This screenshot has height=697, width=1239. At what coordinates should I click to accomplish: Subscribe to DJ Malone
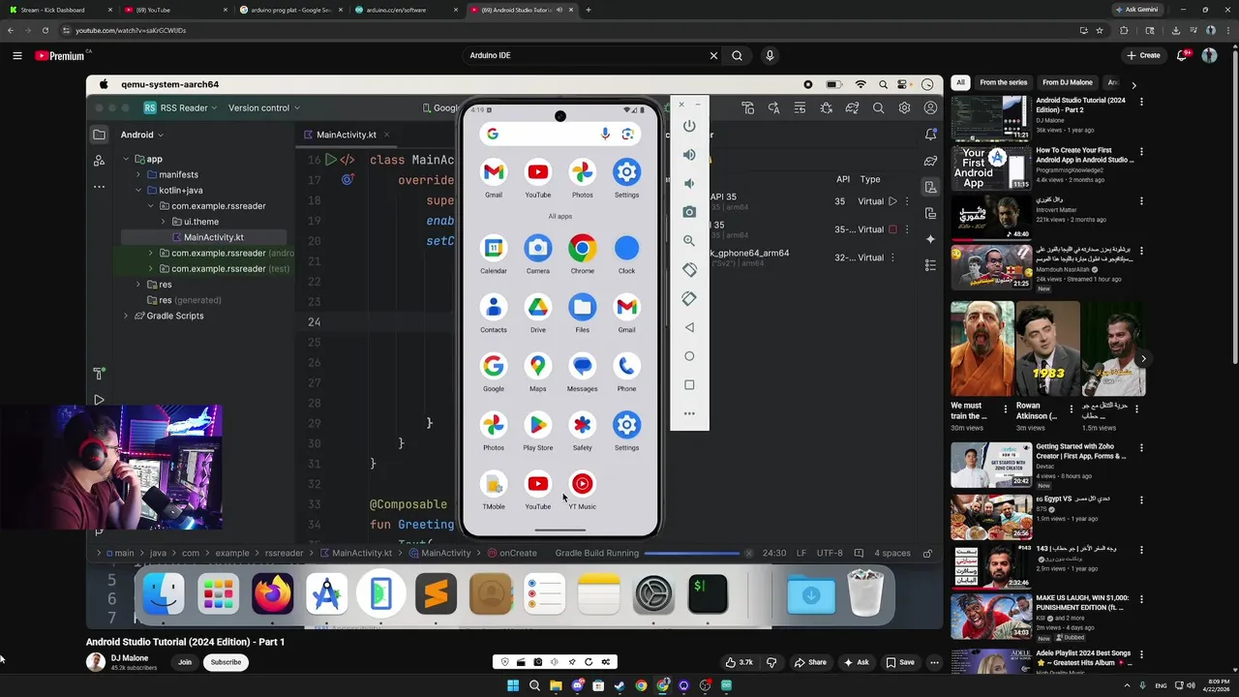[226, 662]
